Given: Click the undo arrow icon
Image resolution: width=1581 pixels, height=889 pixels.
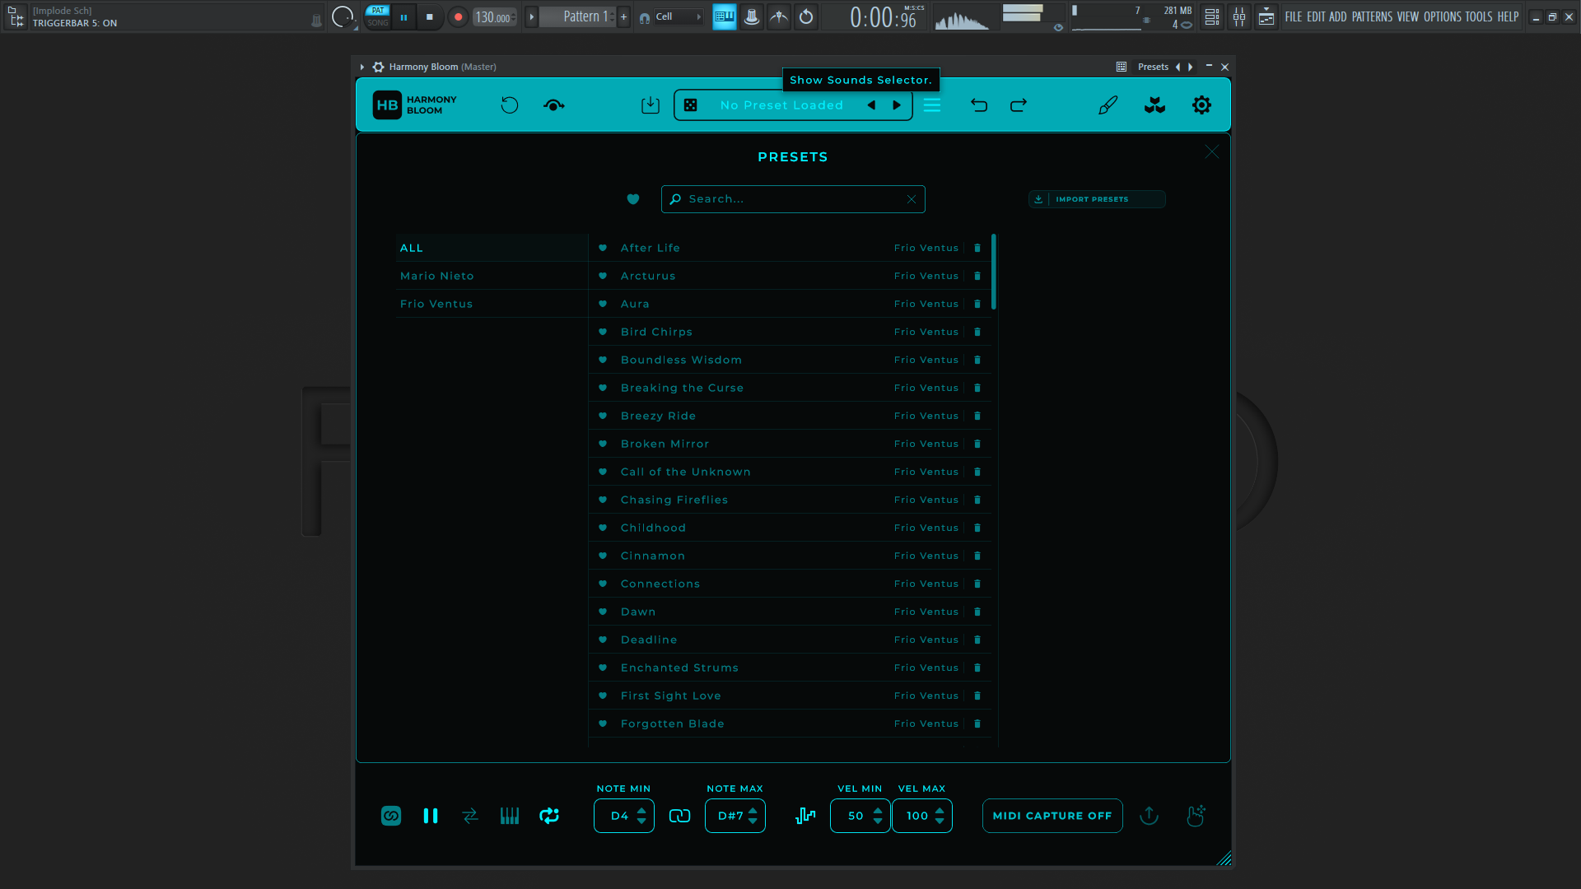Looking at the screenshot, I should pyautogui.click(x=979, y=105).
